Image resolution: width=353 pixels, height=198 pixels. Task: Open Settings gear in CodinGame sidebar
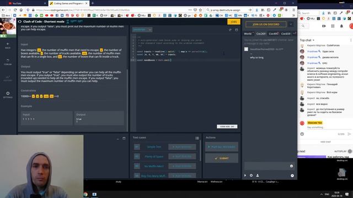[8, 95]
